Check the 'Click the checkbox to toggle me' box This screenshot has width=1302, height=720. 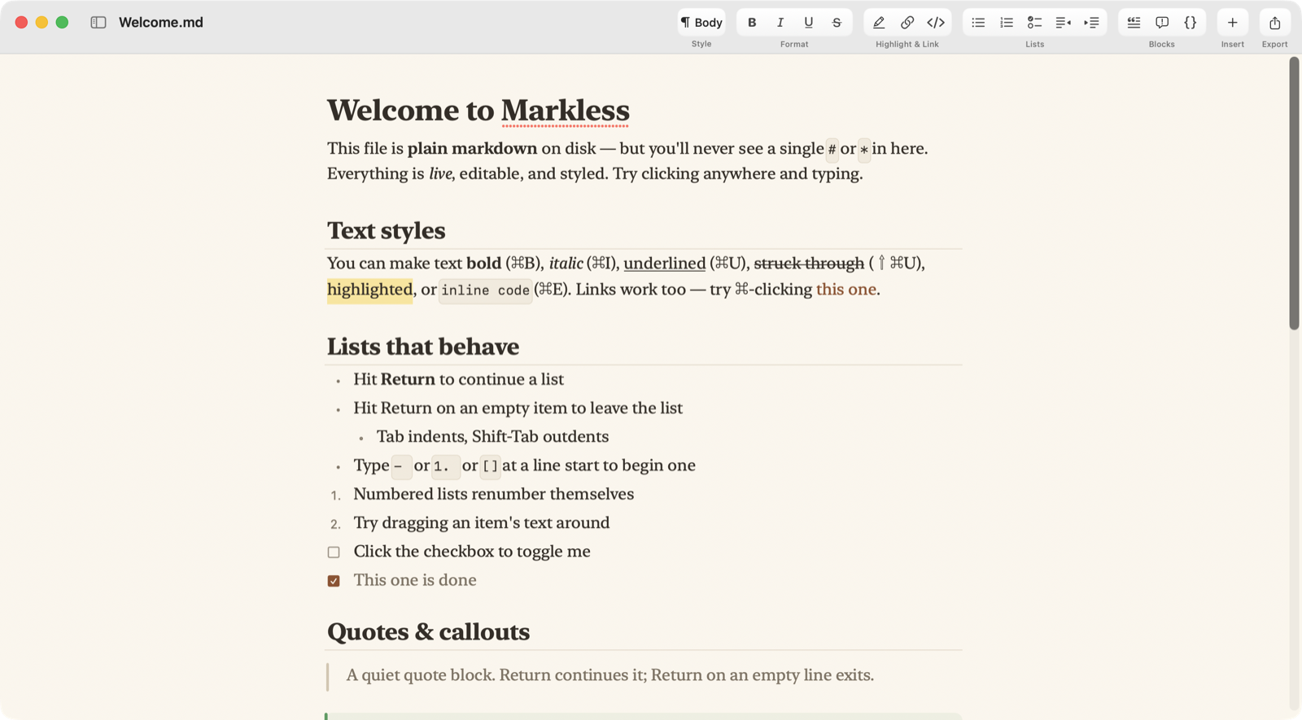[334, 552]
